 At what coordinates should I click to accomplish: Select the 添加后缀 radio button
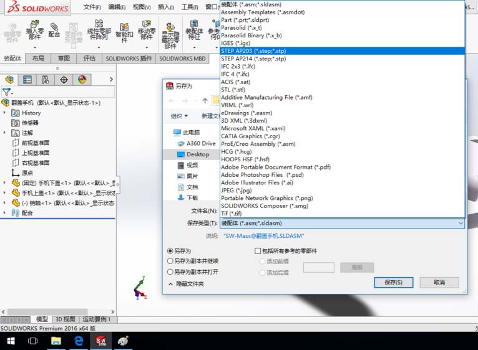click(262, 273)
